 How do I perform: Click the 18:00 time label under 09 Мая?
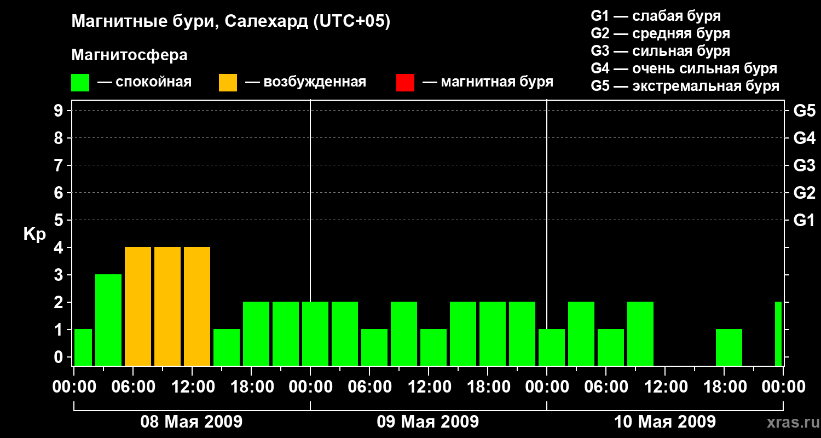[x=488, y=387]
